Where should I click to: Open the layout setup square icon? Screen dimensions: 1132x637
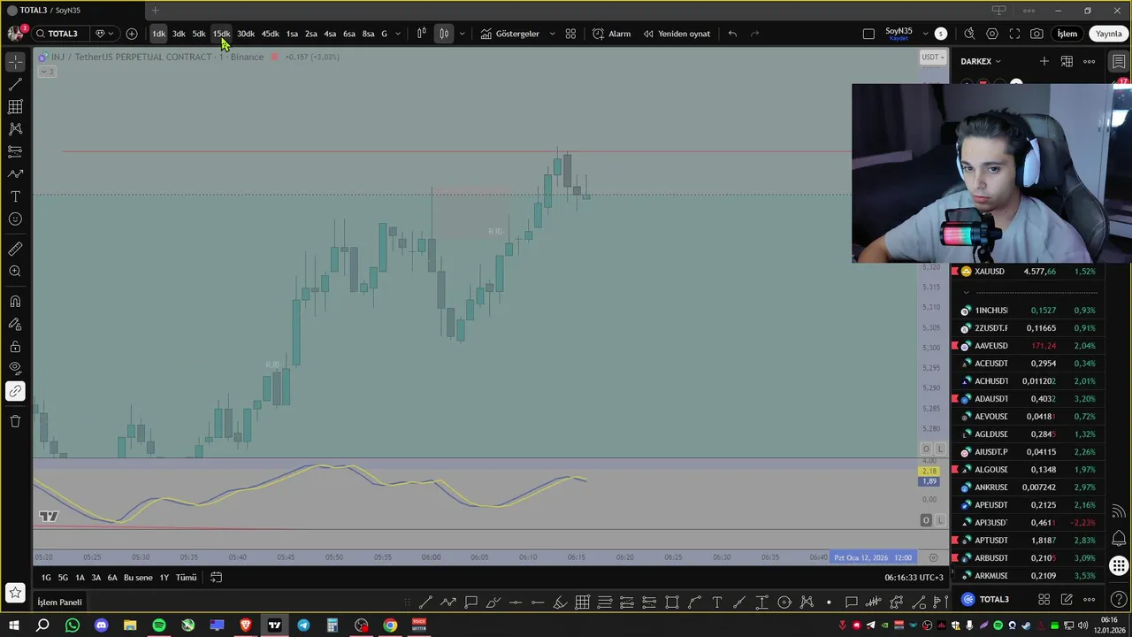click(x=868, y=34)
